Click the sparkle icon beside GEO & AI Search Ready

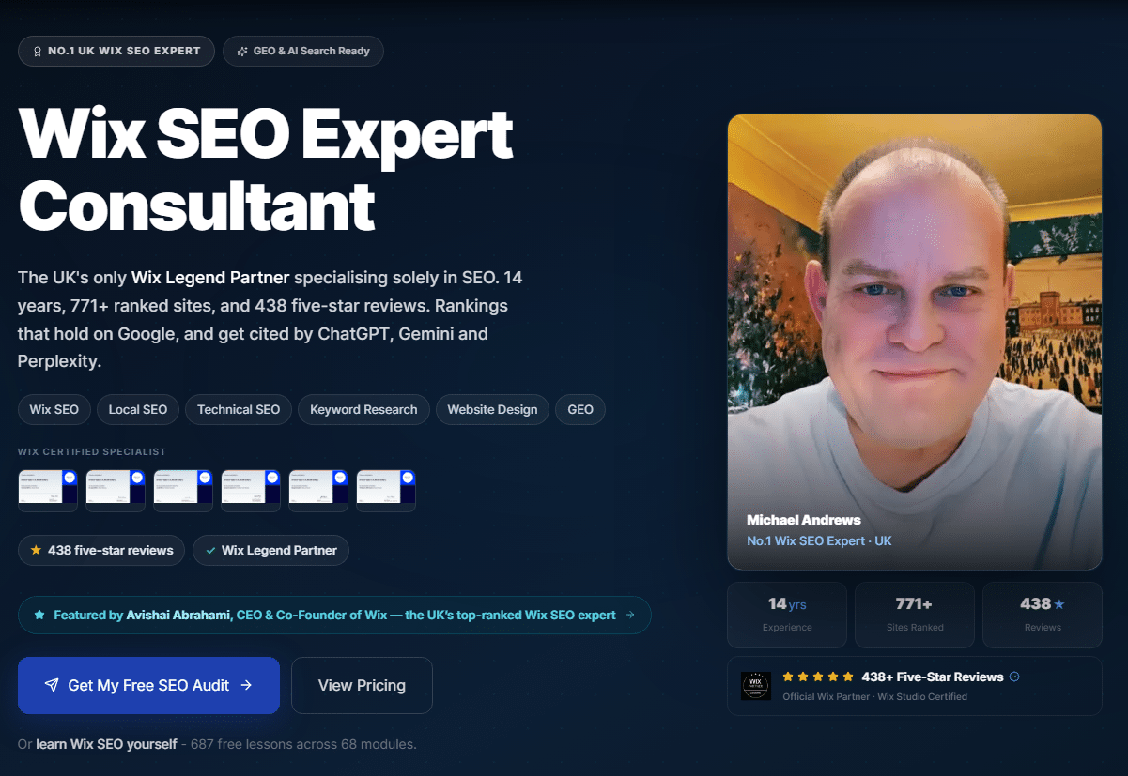coord(242,51)
